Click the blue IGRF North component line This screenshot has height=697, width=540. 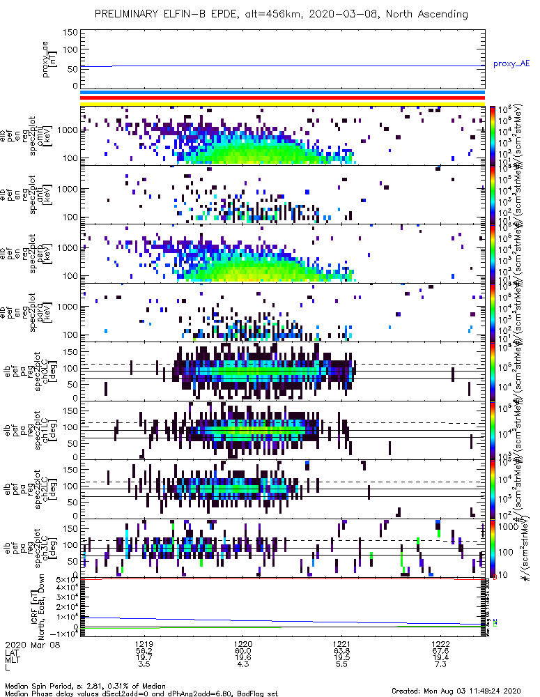(x=282, y=621)
